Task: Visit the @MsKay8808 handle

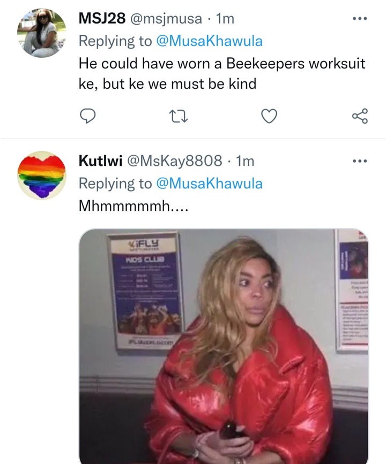Action: tap(175, 161)
